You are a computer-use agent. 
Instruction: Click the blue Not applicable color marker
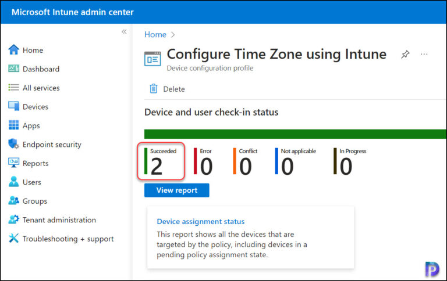pos(276,161)
